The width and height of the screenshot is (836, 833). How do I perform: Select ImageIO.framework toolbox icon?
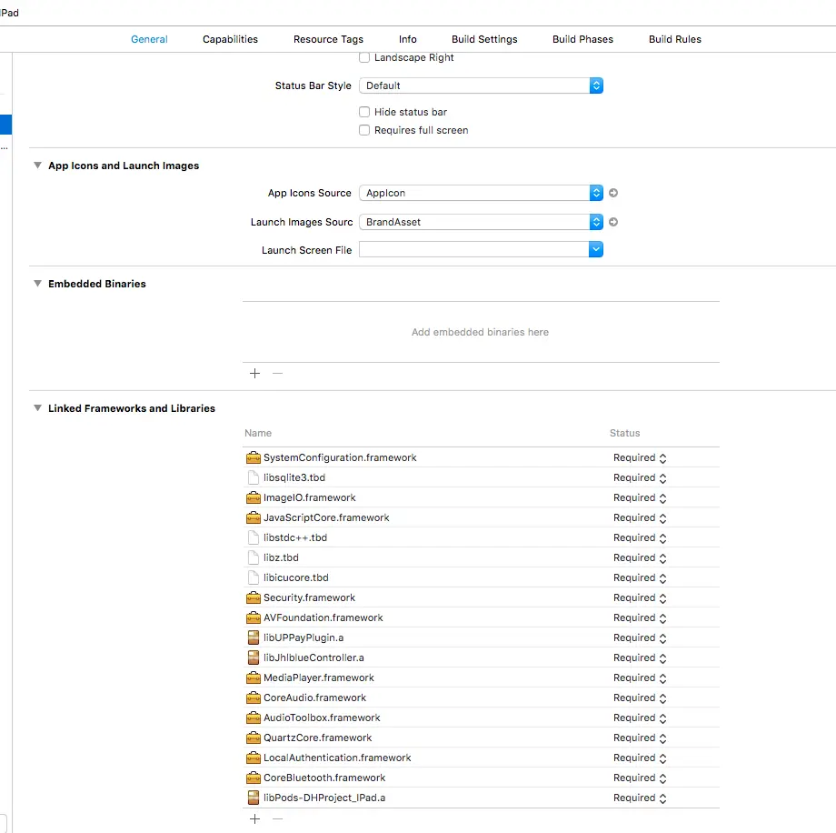tap(254, 497)
